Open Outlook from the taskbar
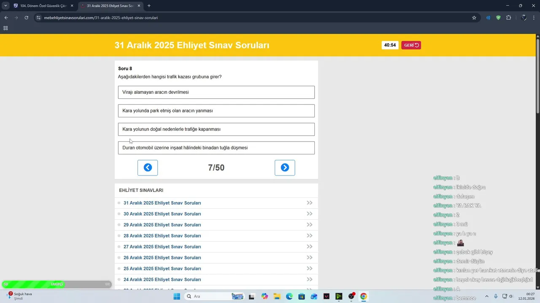 pos(314,296)
